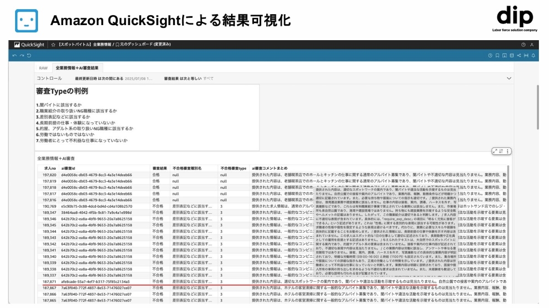Click the 全業務情報+AI審査 table title
Image resolution: width=549 pixels, height=308 pixels.
(x=56, y=158)
